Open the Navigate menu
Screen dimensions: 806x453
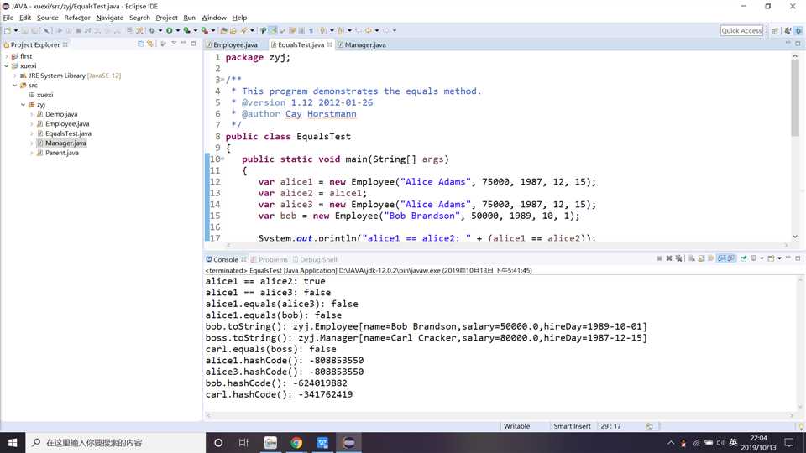[x=109, y=18]
